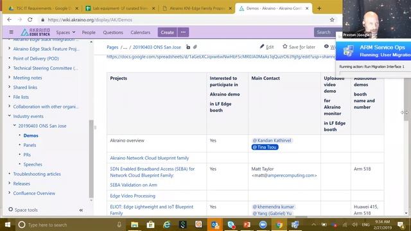Open Skype from taskbar
The image size is (411, 231).
pyautogui.click(x=231, y=225)
